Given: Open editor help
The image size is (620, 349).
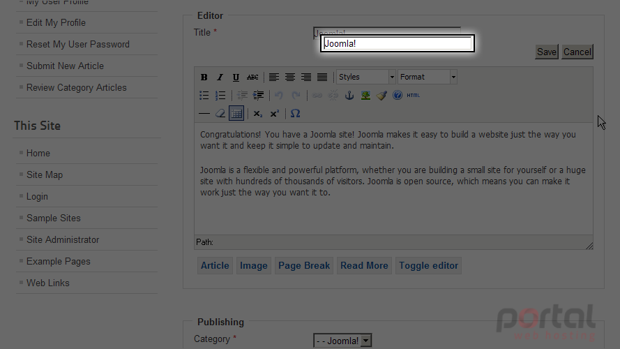Looking at the screenshot, I should click(398, 96).
